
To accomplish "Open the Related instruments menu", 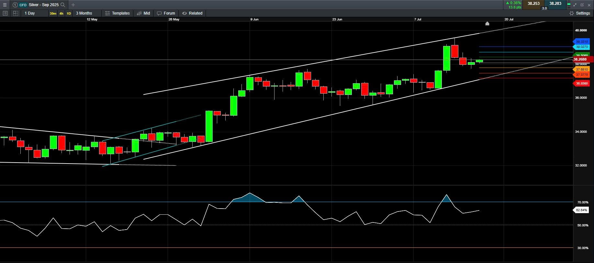I will [x=192, y=13].
